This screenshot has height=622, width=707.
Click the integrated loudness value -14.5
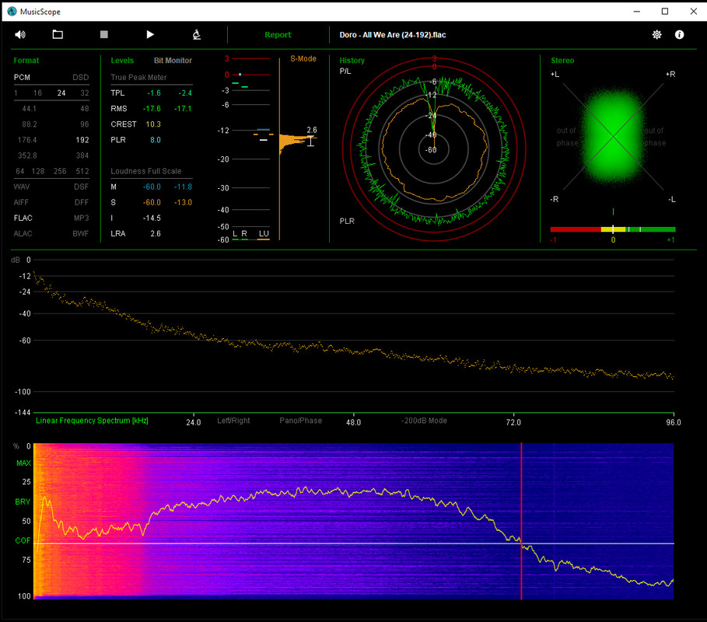pos(152,218)
